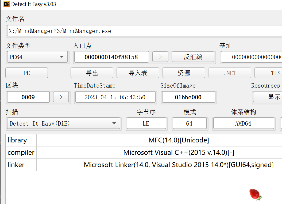Click the TLS button

pos(268,73)
